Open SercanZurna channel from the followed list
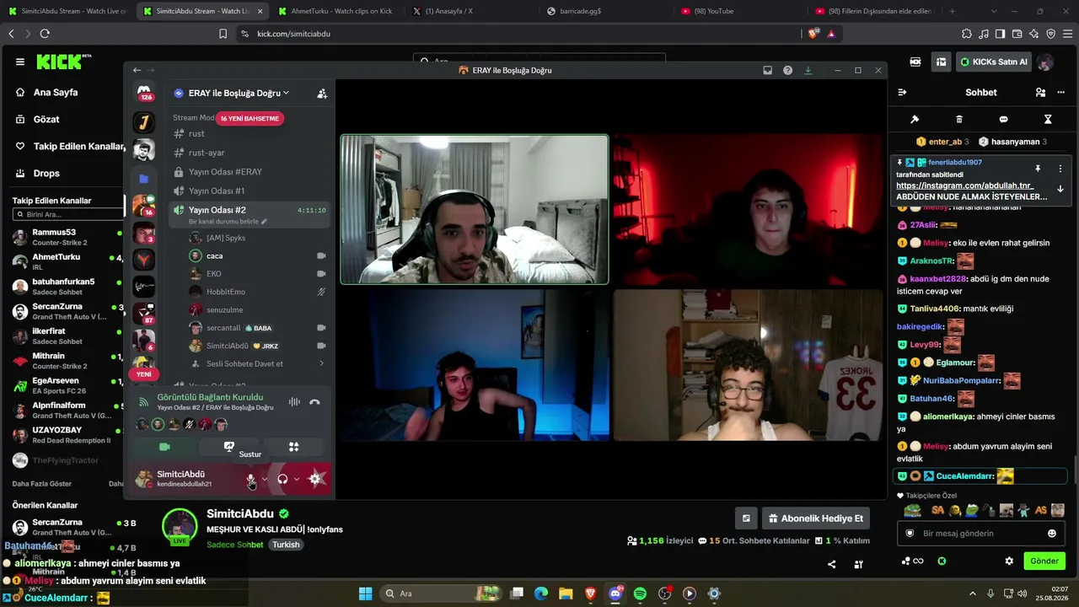The width and height of the screenshot is (1079, 607). coord(67,311)
